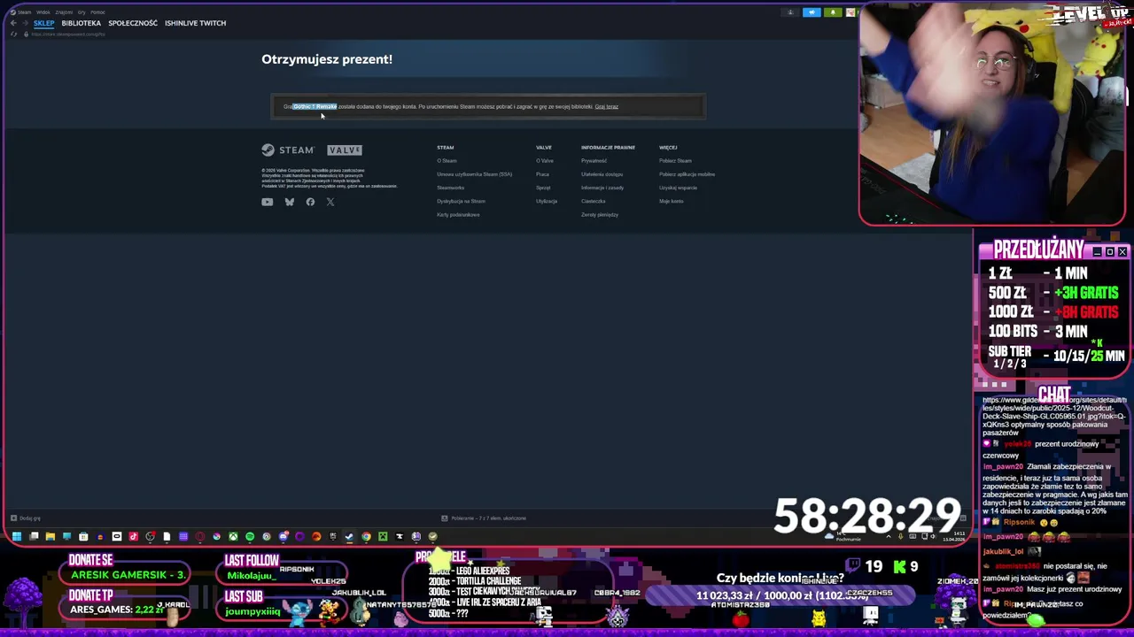Switch to the SPOŁECZNOŚĆ tab
Screen dimensions: 1134x637
pos(133,23)
